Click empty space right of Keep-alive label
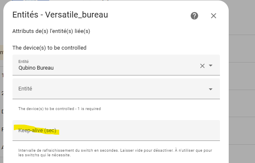 point(138,130)
